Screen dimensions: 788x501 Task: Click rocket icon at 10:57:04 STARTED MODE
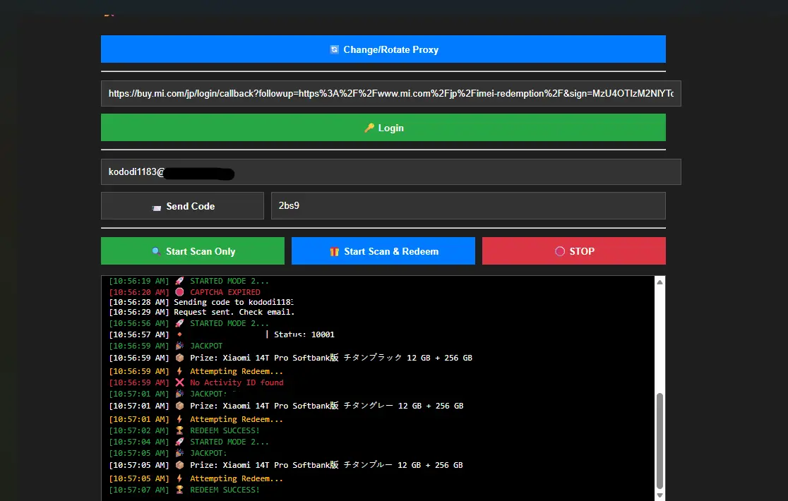click(x=179, y=442)
